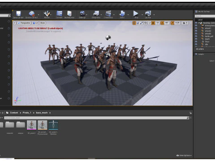Hide the death actor with eye icon

point(196,39)
